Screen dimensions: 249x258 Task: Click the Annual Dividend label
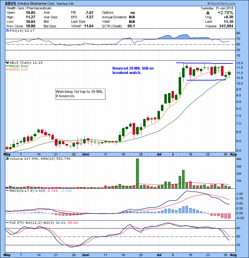pos(114,17)
